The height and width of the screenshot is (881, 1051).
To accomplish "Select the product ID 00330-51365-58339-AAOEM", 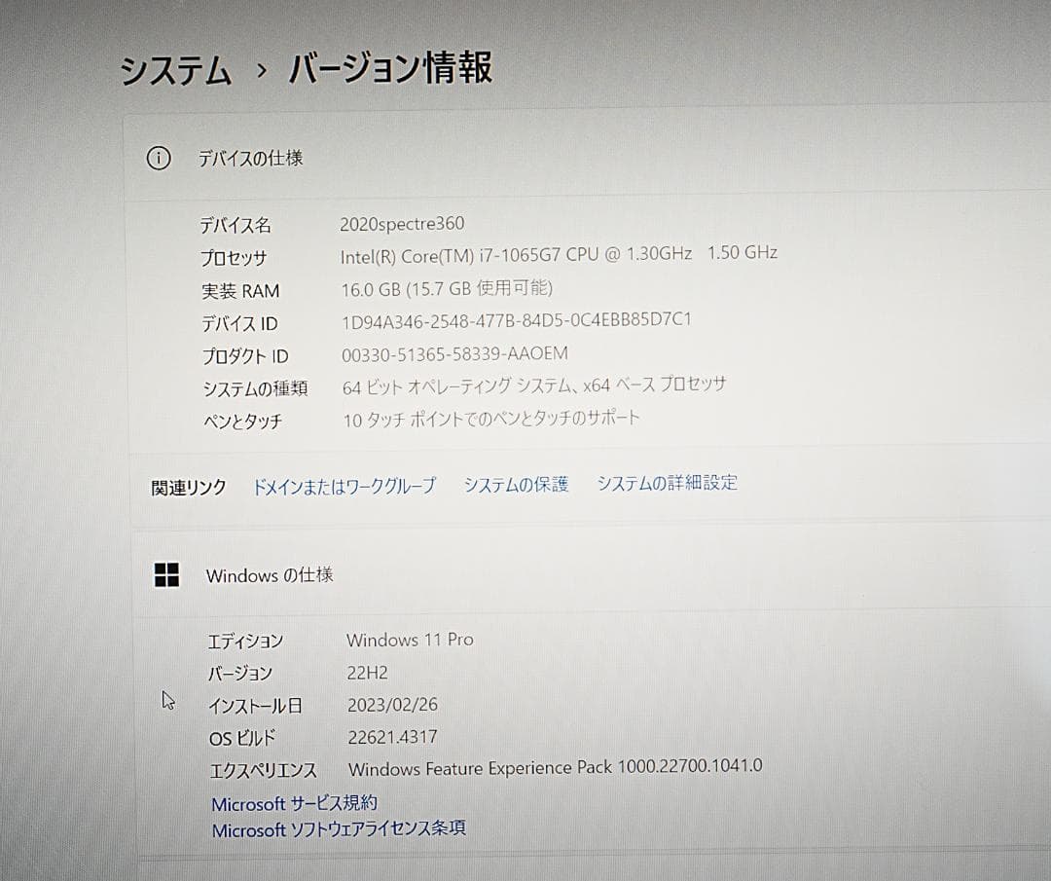I will 454,354.
